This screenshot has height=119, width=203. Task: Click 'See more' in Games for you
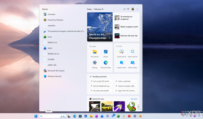134,99
